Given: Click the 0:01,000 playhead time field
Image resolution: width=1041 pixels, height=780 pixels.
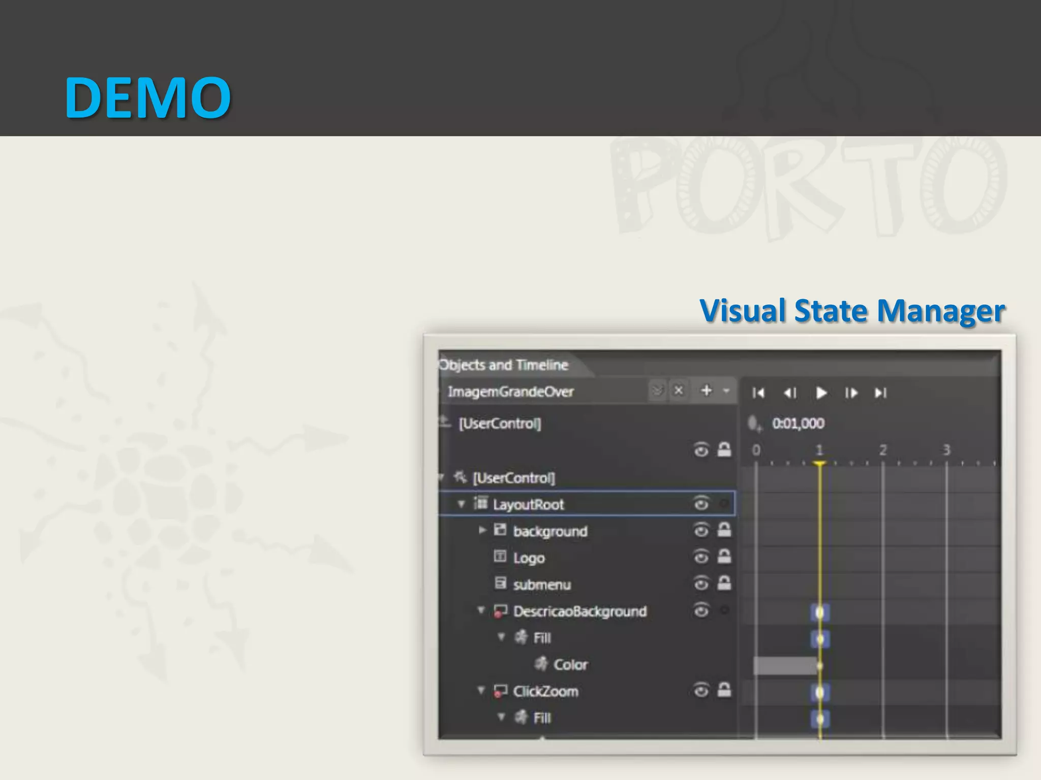Looking at the screenshot, I should click(798, 424).
